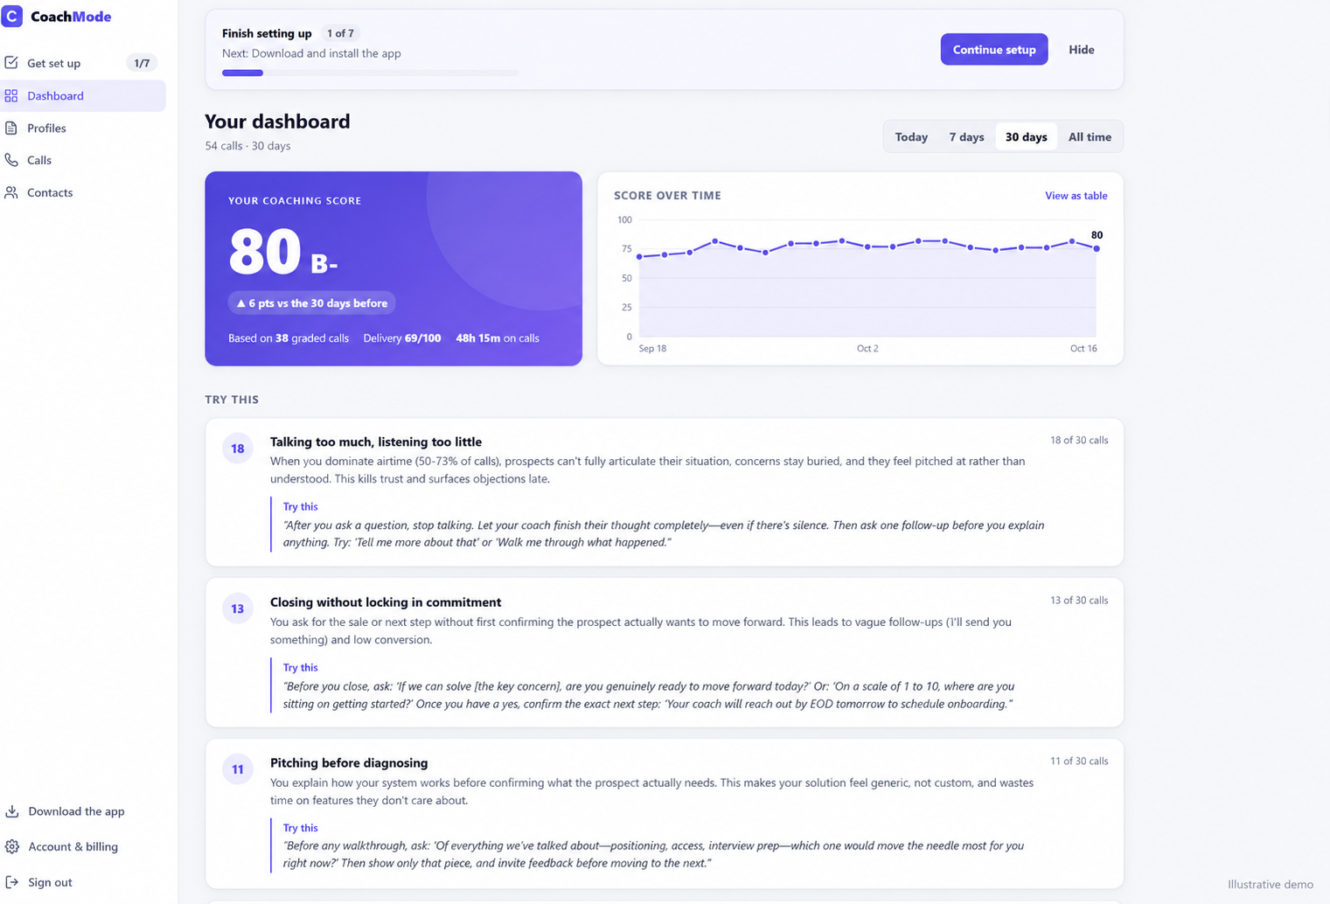Click the "Delivery 69/100" stat
The width and height of the screenshot is (1330, 904).
(x=402, y=338)
